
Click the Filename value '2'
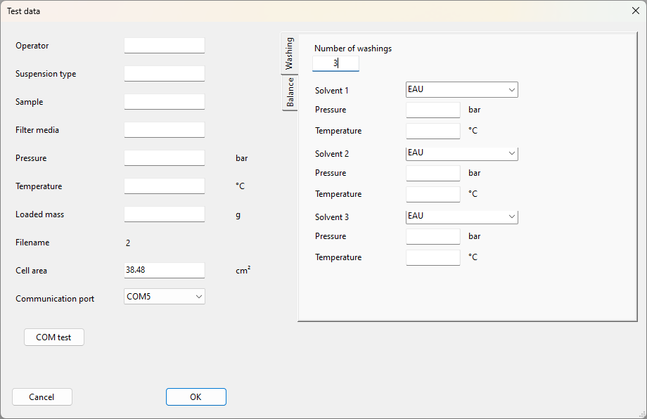tap(128, 243)
